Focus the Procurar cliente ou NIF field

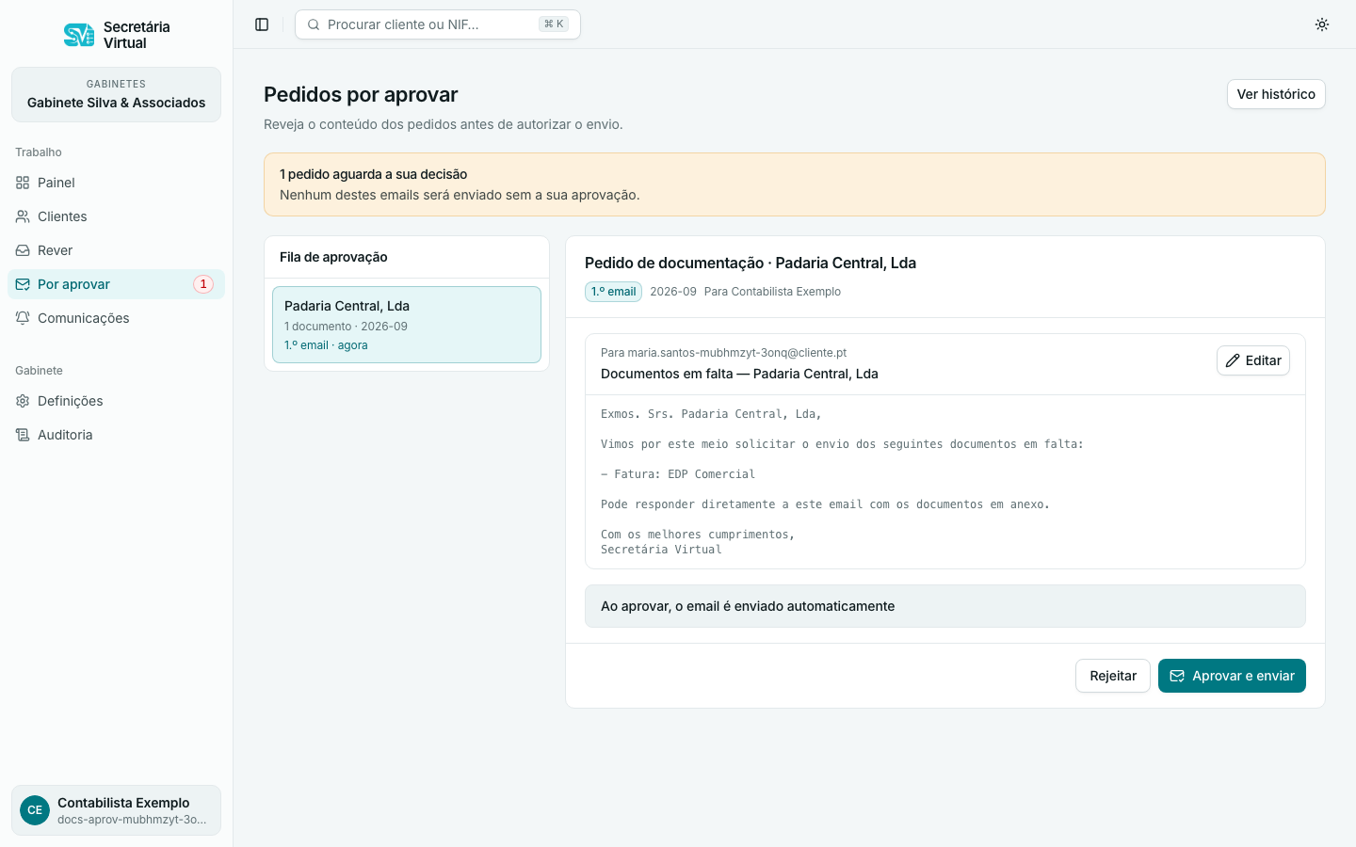click(438, 24)
